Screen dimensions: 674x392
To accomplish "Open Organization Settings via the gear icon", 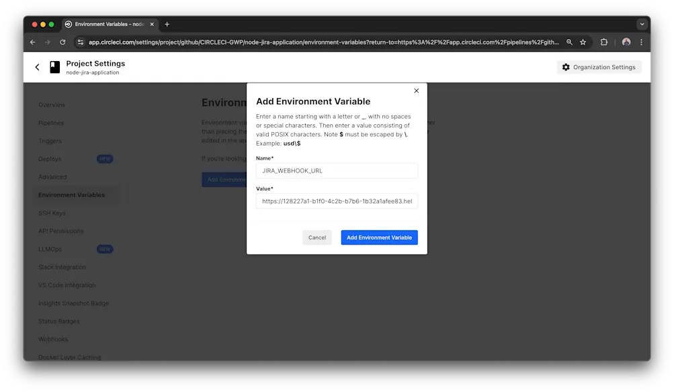I will coord(598,66).
